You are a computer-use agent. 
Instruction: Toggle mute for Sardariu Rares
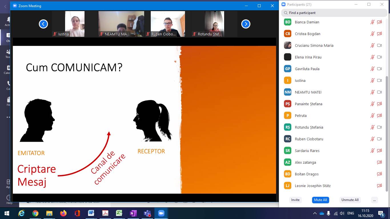[372, 151]
